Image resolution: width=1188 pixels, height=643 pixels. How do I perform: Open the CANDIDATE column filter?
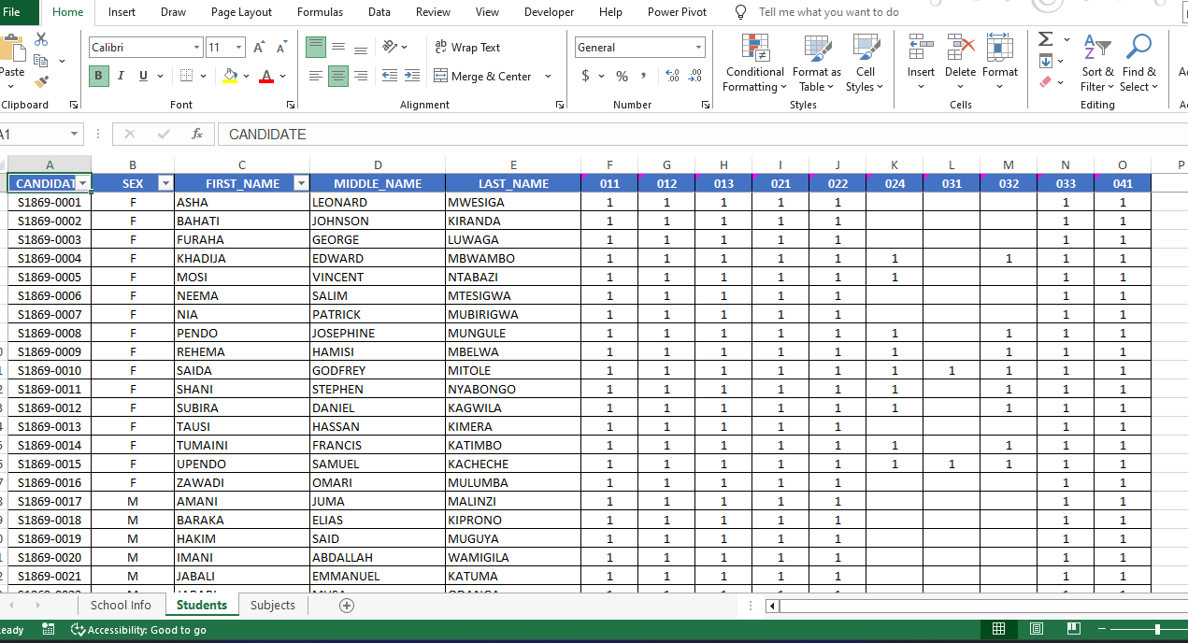pos(83,183)
